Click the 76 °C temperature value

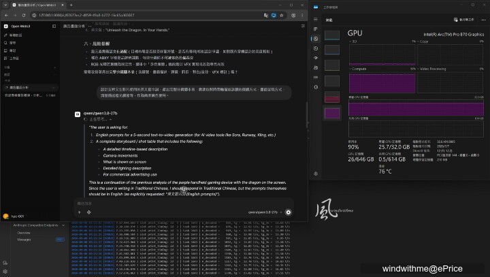(x=385, y=172)
